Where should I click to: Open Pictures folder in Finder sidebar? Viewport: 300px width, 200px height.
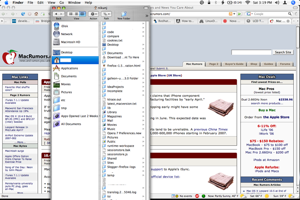[x=67, y=92]
